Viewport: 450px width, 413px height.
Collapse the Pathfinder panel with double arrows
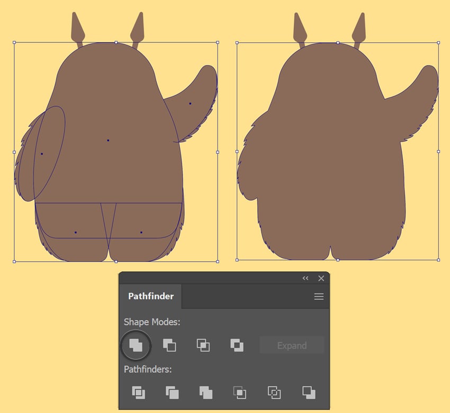click(305, 278)
